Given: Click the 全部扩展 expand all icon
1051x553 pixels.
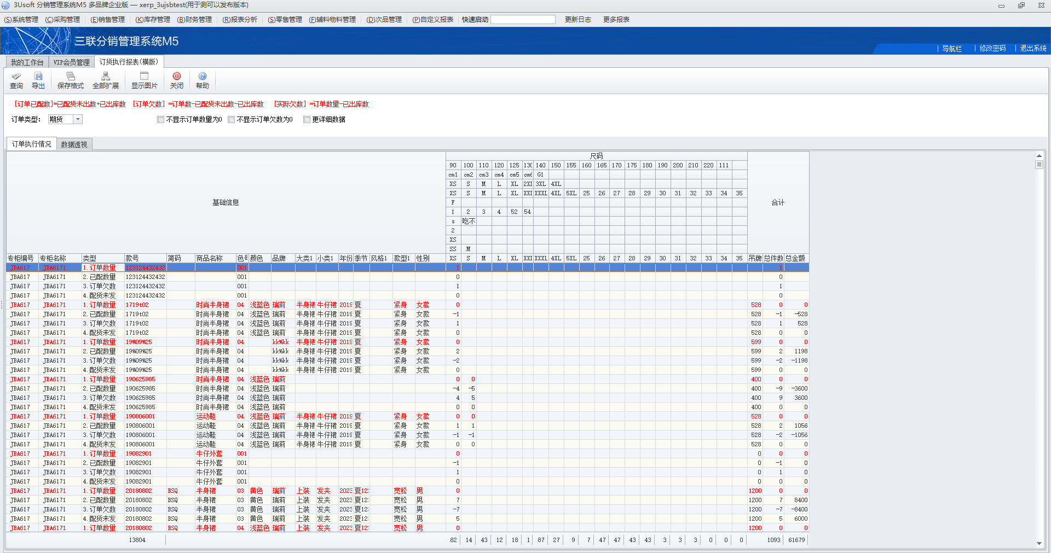Looking at the screenshot, I should pos(106,80).
